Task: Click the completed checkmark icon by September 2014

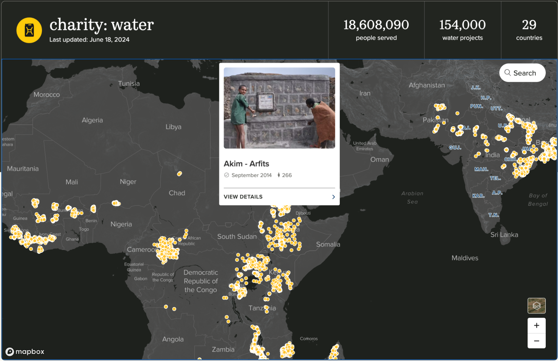Action: pyautogui.click(x=226, y=175)
